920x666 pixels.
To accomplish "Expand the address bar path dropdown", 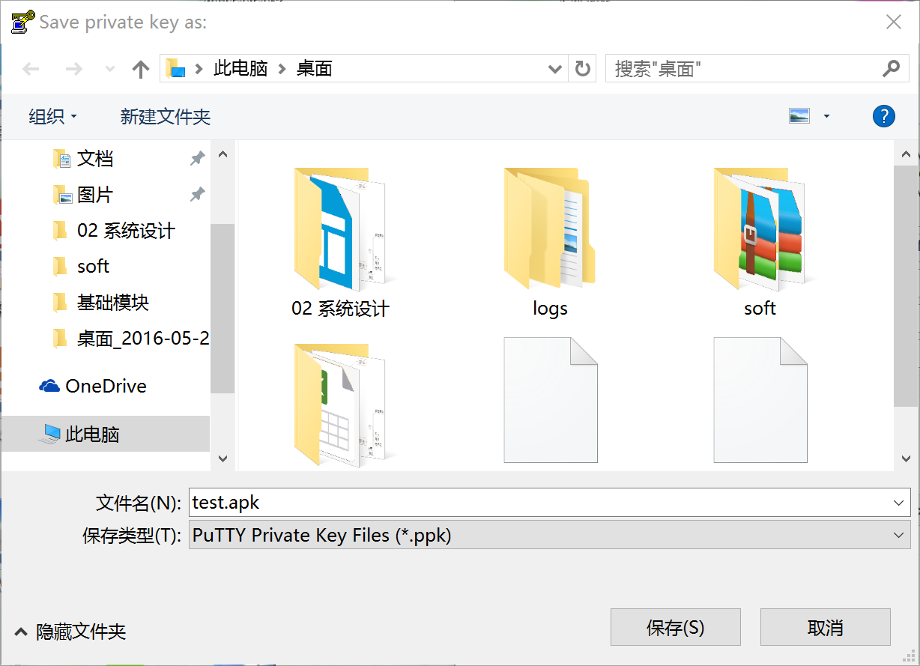I will click(x=554, y=69).
